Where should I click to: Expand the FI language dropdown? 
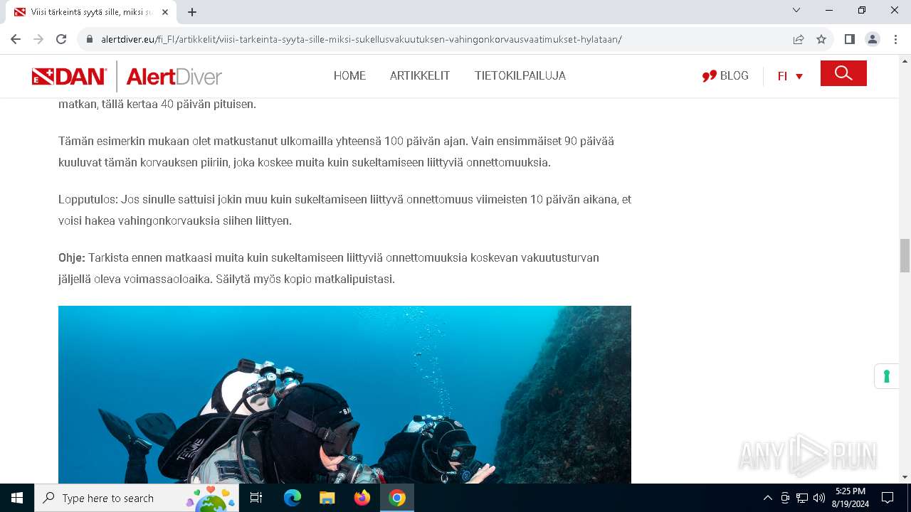tap(790, 76)
